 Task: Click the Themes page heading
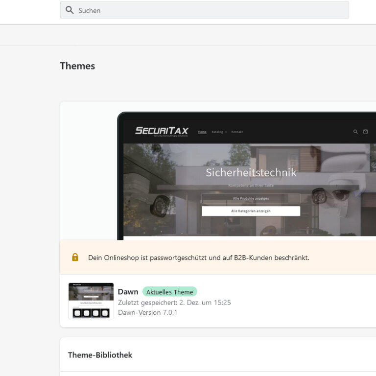(x=77, y=66)
